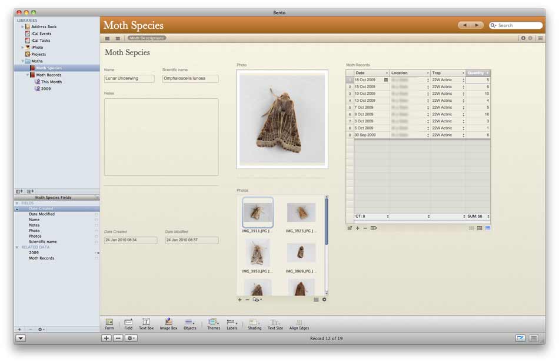The width and height of the screenshot is (559, 363).
Task: Focus the Search box in the header
Action: (x=516, y=25)
